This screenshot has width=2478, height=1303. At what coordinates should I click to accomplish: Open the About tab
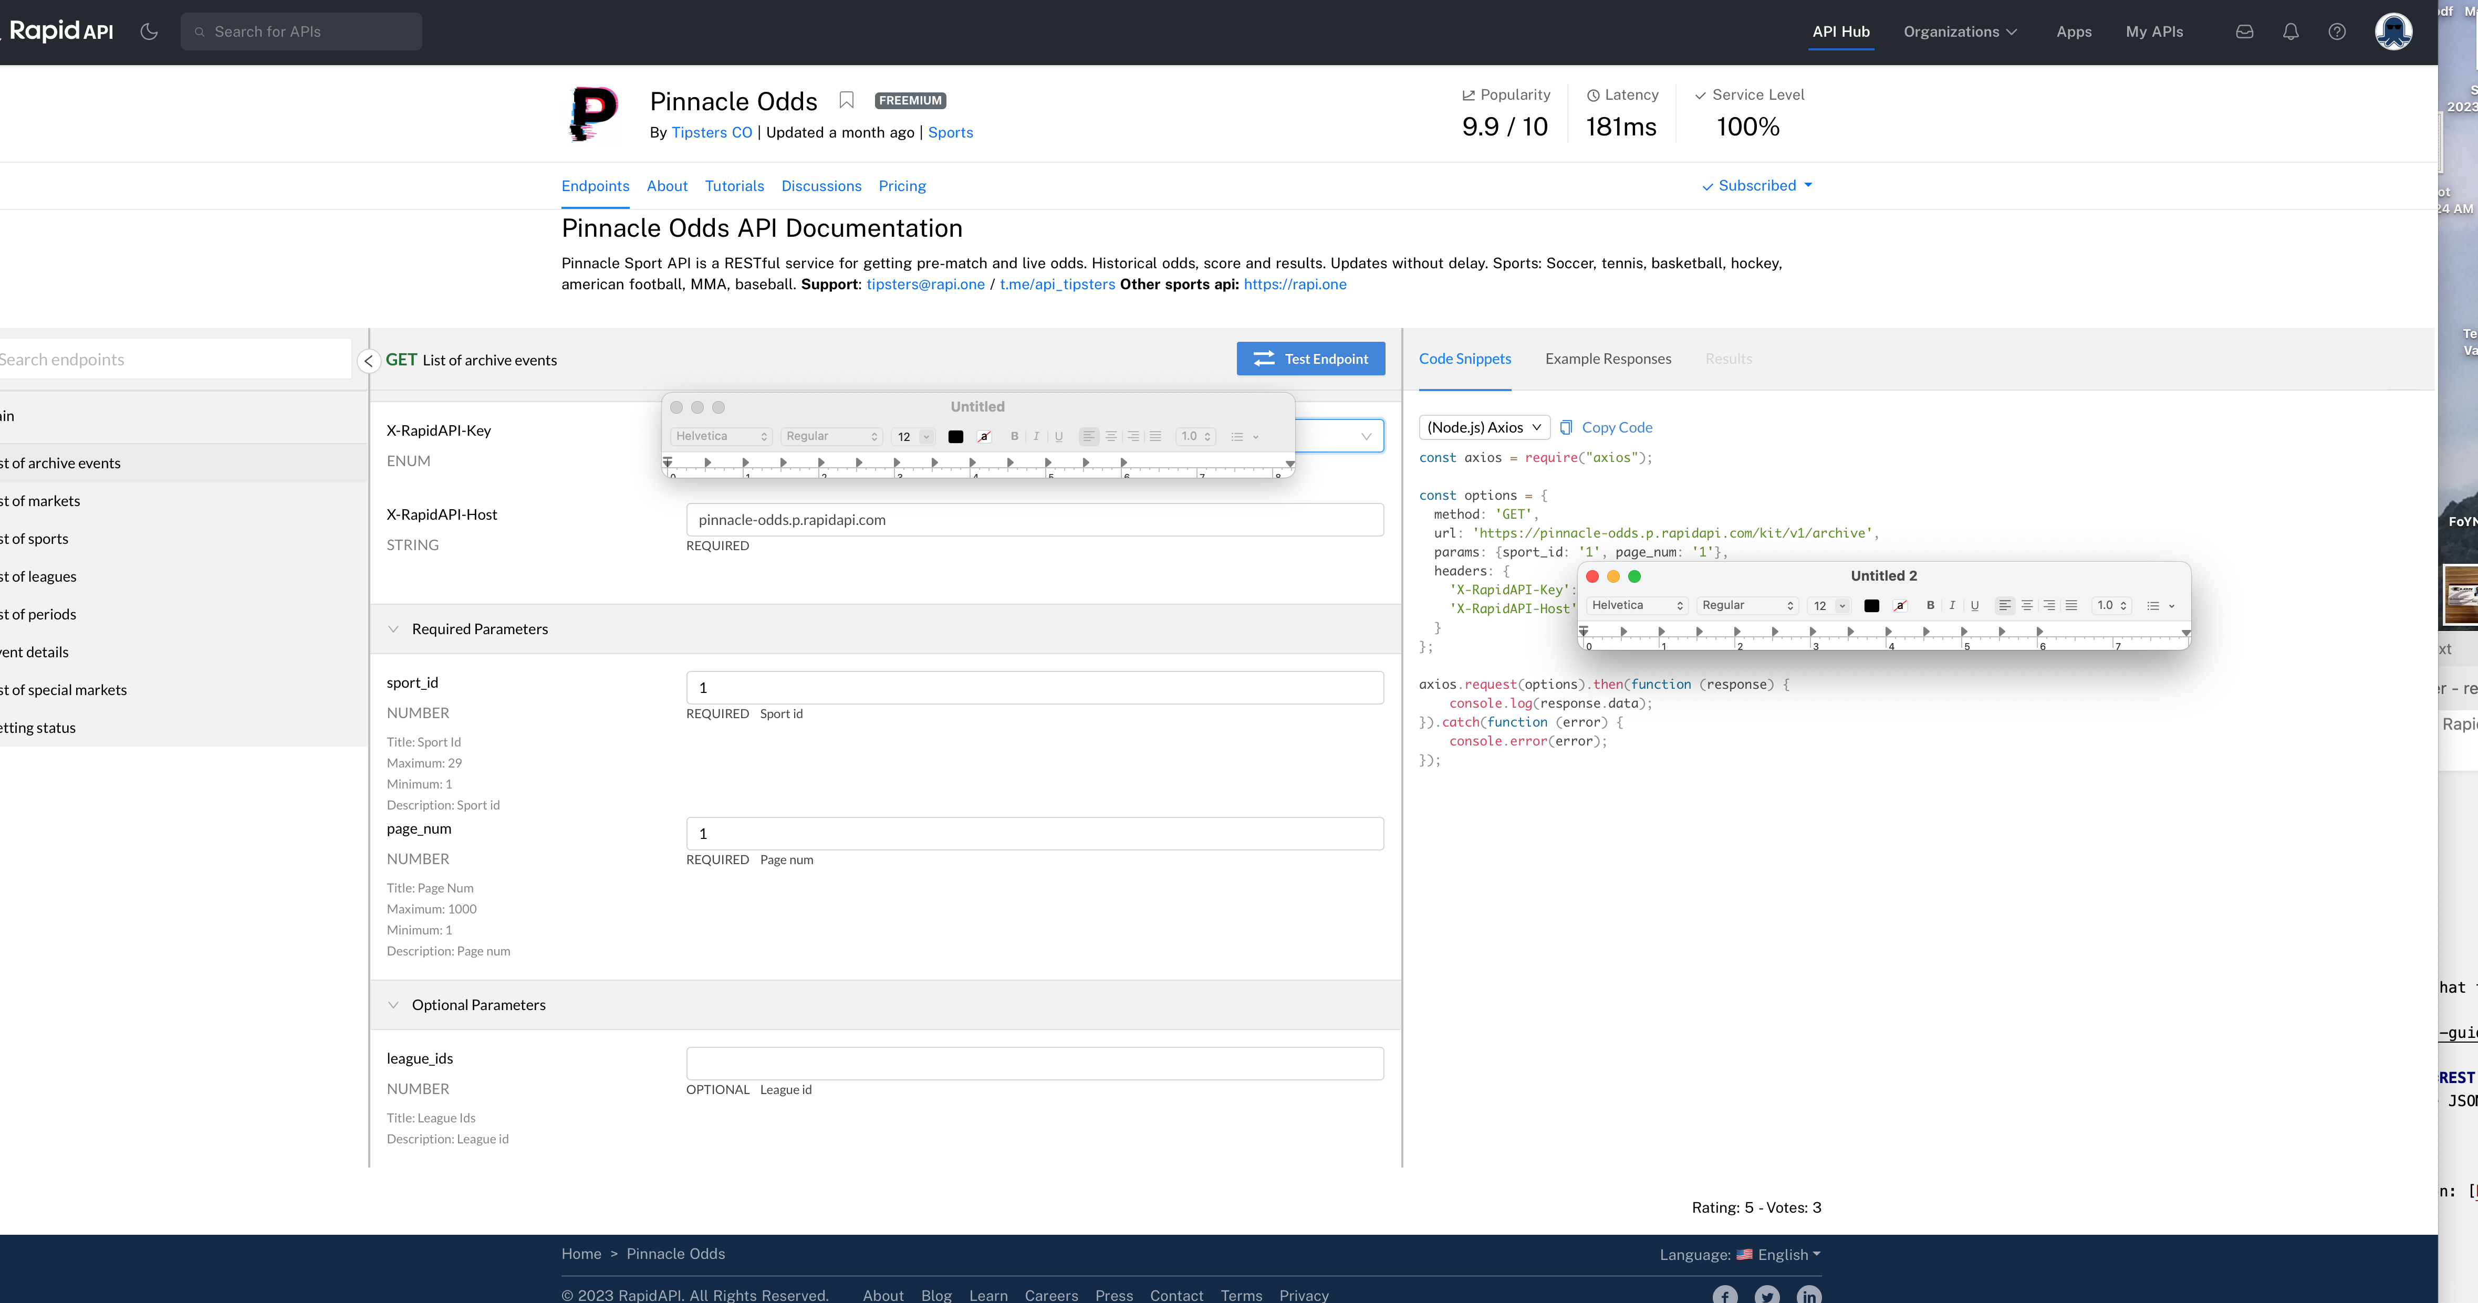pos(667,186)
